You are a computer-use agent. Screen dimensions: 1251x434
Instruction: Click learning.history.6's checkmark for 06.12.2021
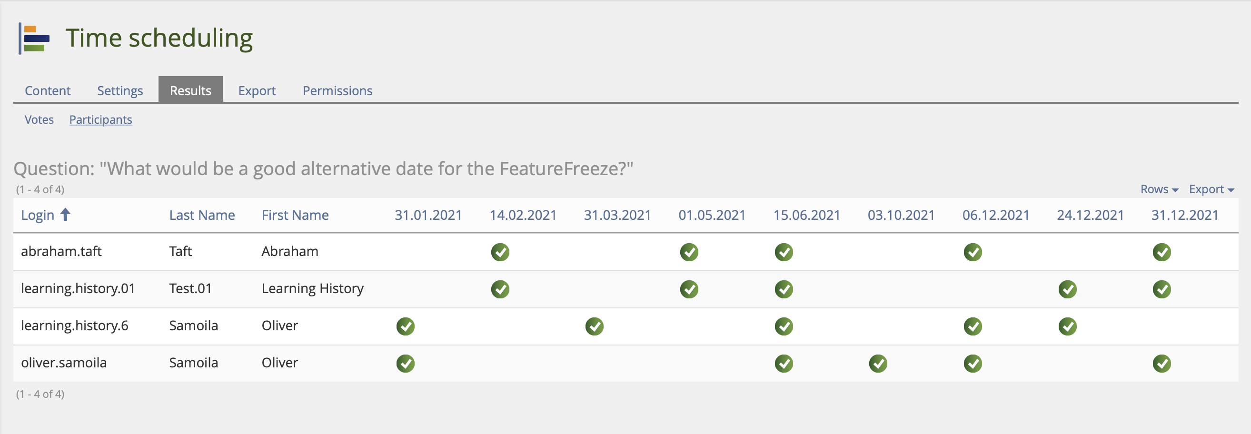[x=972, y=326]
